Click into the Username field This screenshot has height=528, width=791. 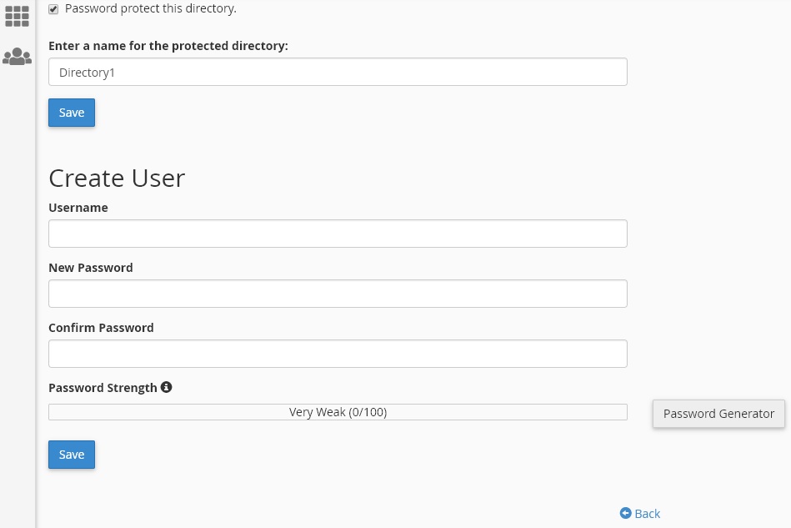pyautogui.click(x=338, y=234)
